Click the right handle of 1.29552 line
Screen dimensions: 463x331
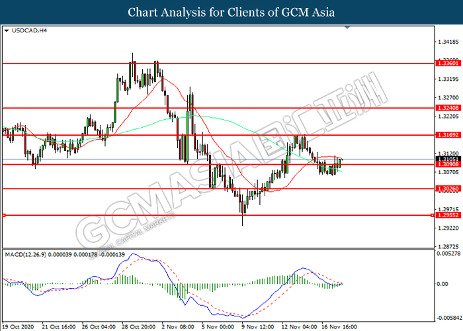tap(433, 215)
